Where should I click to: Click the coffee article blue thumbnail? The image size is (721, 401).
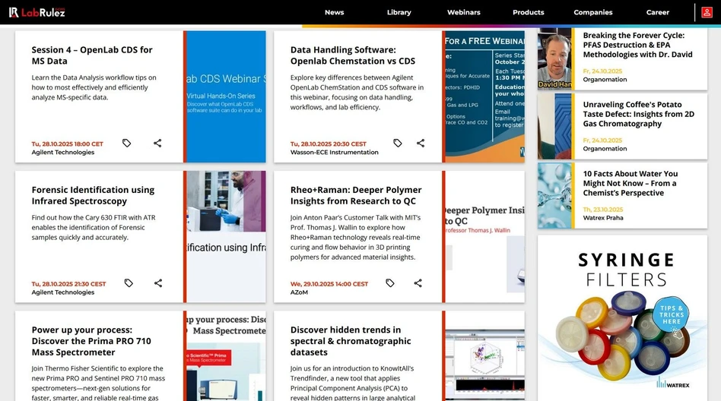(x=554, y=126)
